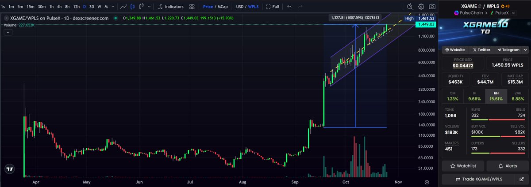The width and height of the screenshot is (531, 187).
Task: Open chart settings gear icon
Action: (x=421, y=7)
